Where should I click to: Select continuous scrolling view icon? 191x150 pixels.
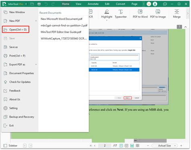(132, 146)
